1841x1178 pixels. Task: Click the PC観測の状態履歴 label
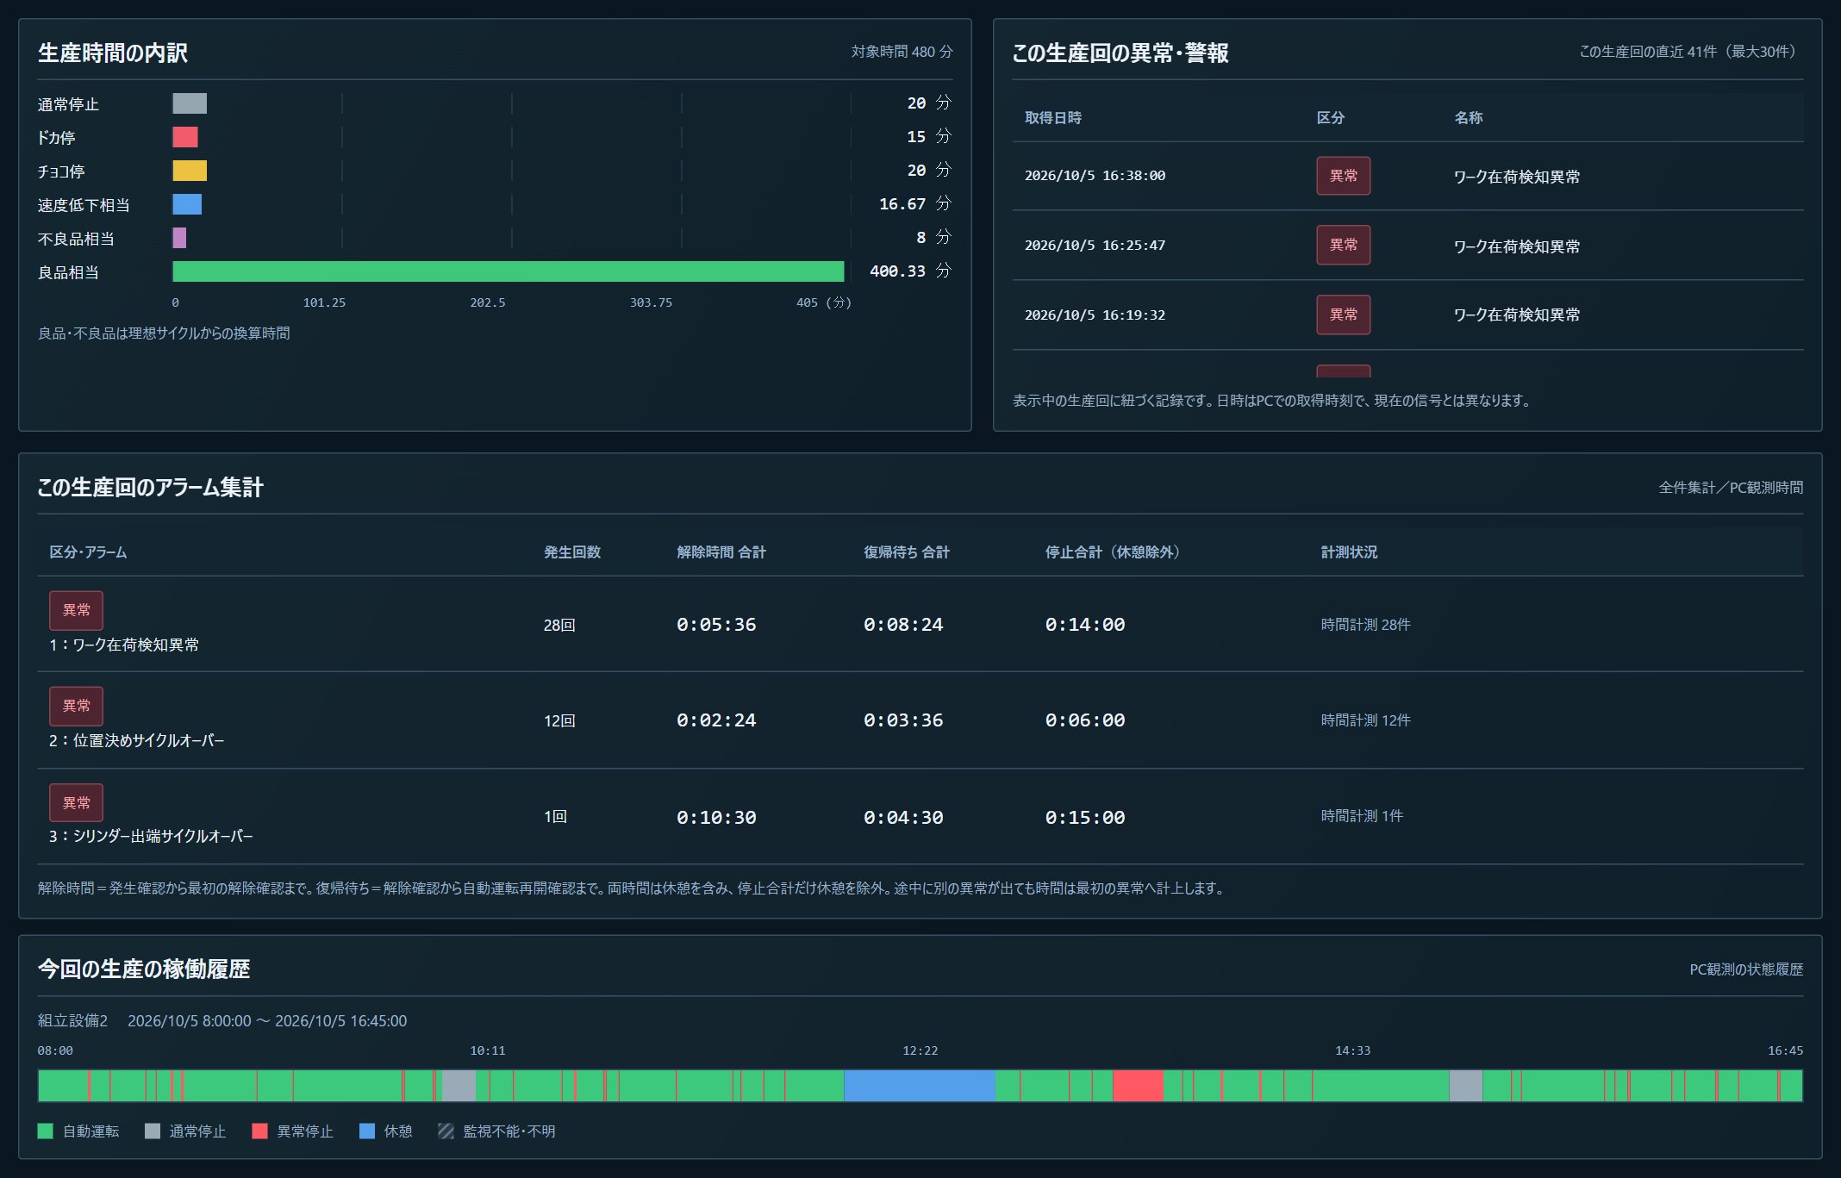(x=1746, y=969)
